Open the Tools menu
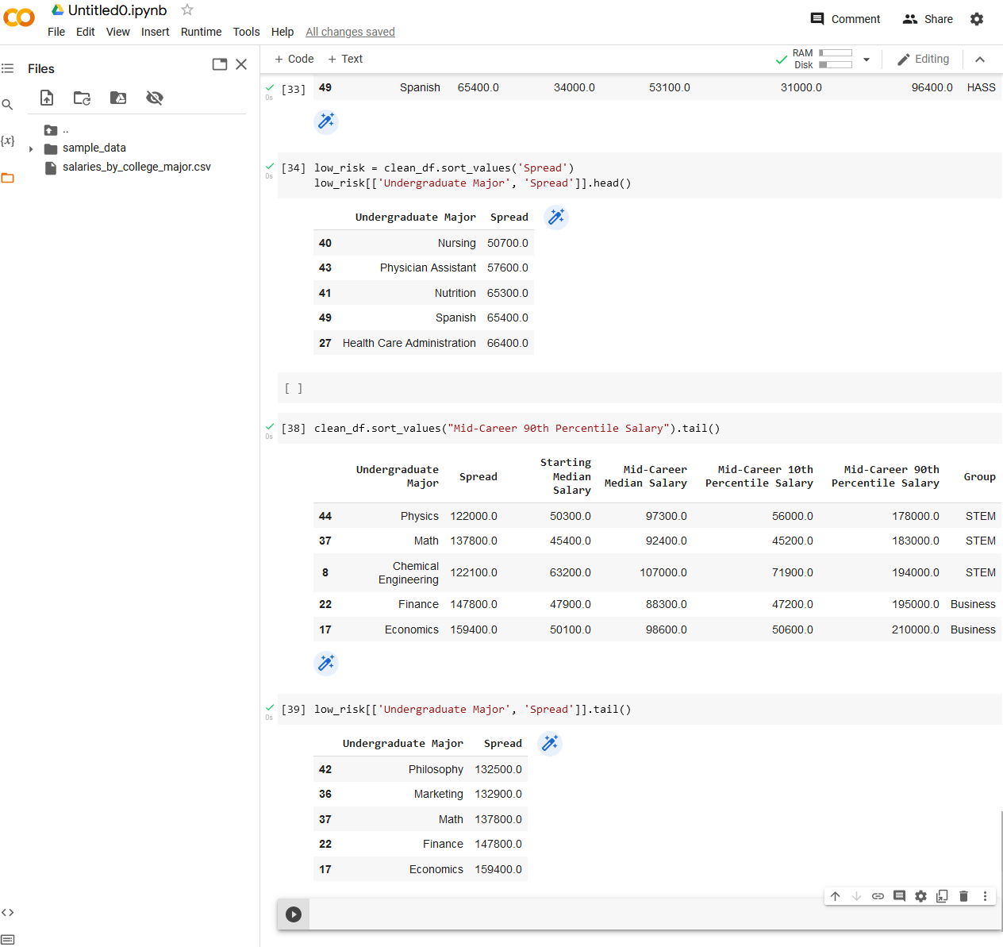The width and height of the screenshot is (1003, 947). (x=246, y=32)
